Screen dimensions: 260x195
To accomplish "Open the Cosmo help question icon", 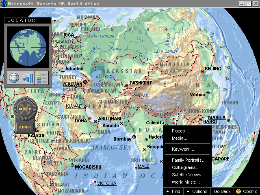I will [238, 191].
